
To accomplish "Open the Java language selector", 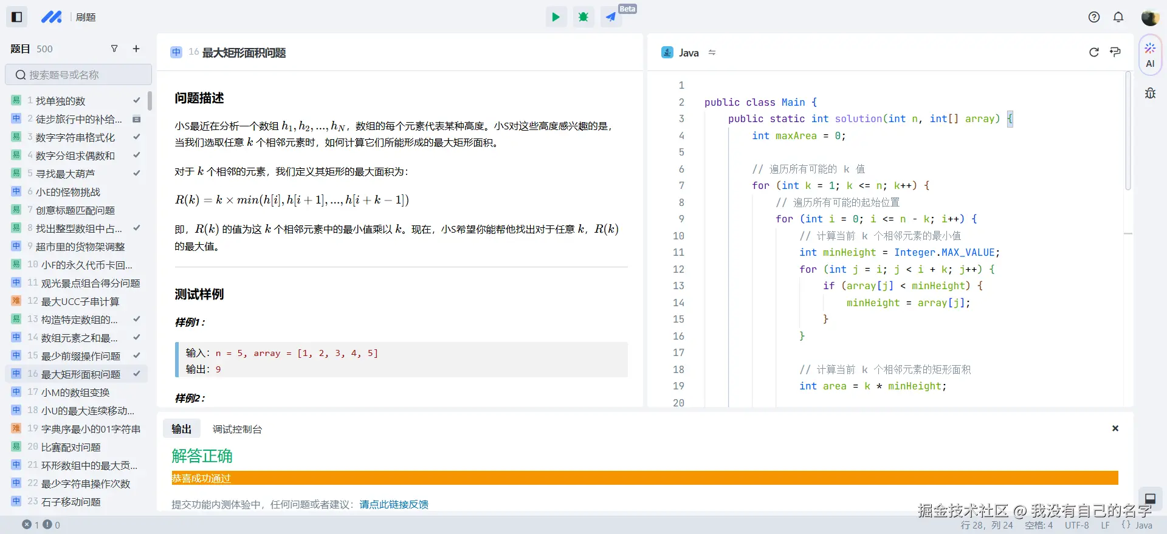I will (x=689, y=53).
